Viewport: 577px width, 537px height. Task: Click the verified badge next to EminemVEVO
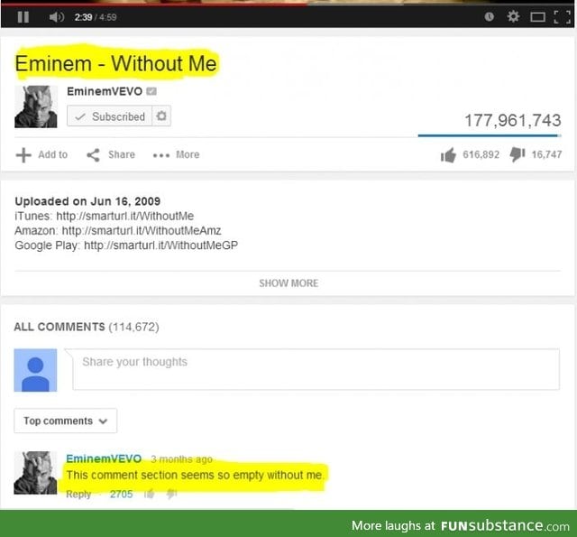pos(151,91)
